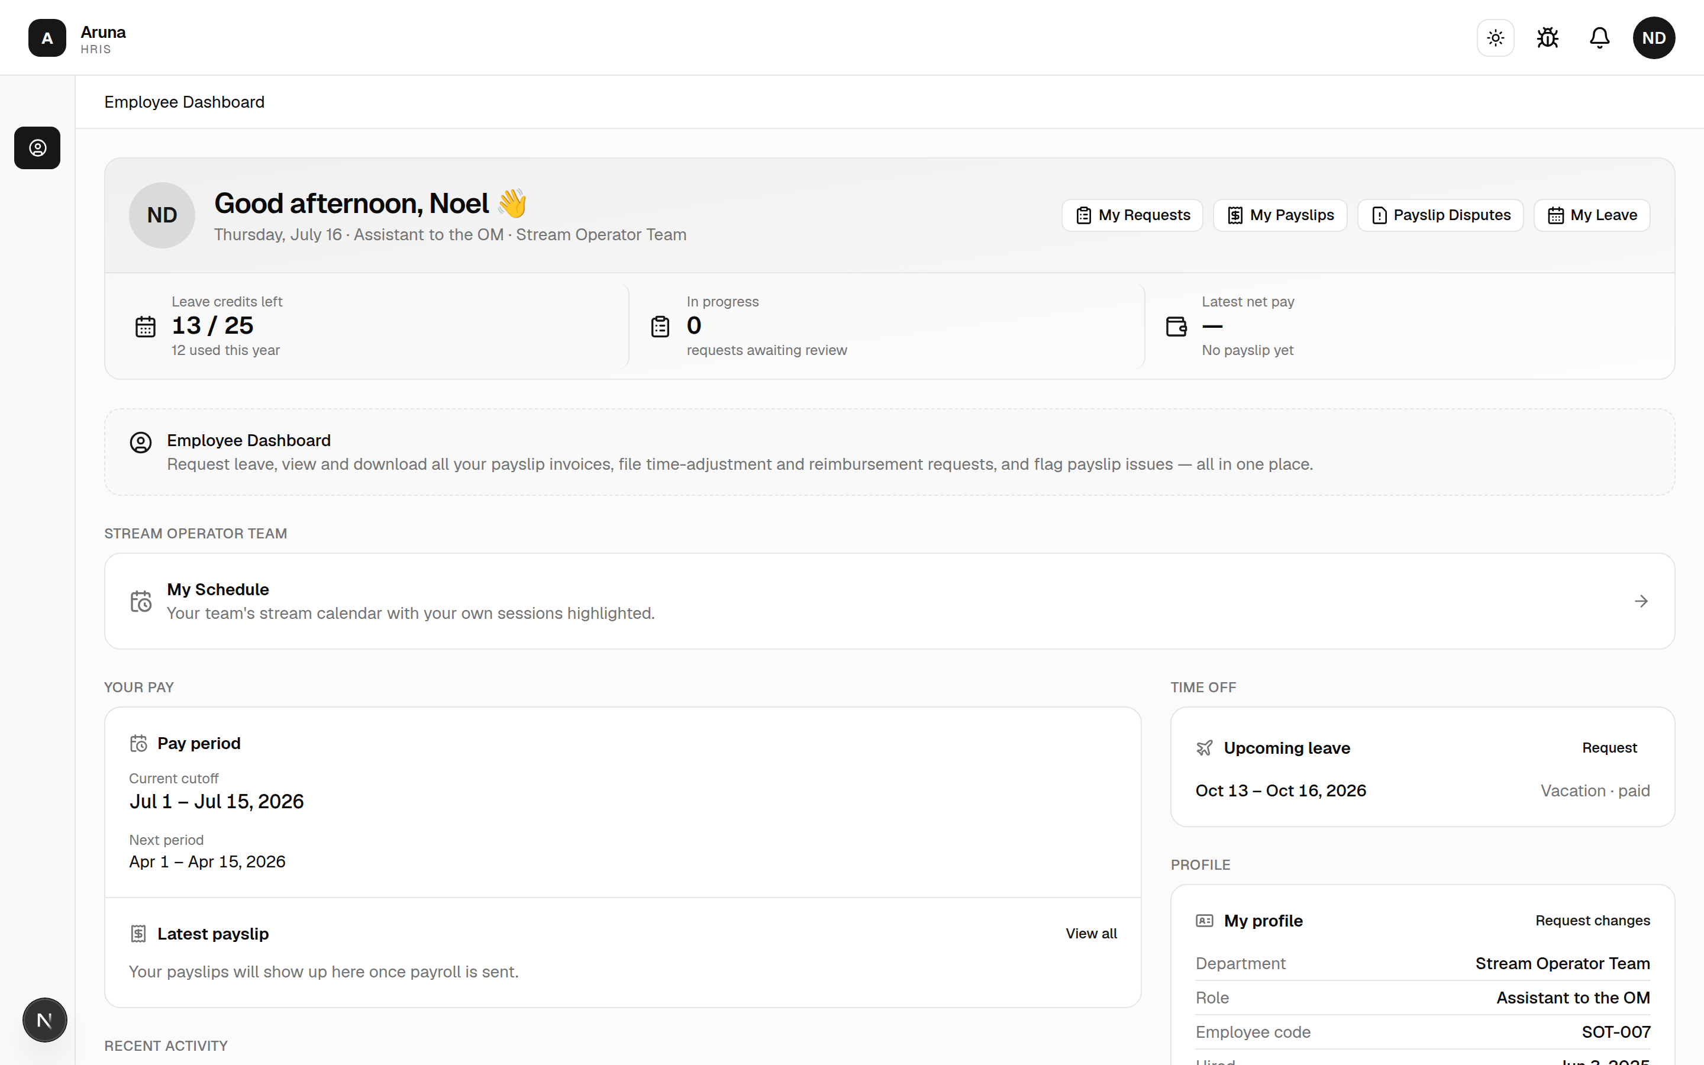The height and width of the screenshot is (1065, 1704).
Task: Click the Employee Dashboard page title
Action: point(185,102)
